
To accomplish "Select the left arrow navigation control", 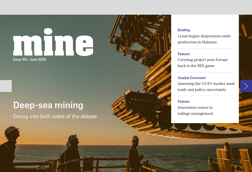I will (6, 86).
